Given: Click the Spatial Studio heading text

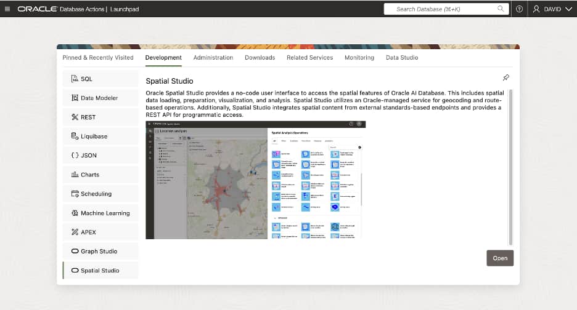Looking at the screenshot, I should click(170, 81).
